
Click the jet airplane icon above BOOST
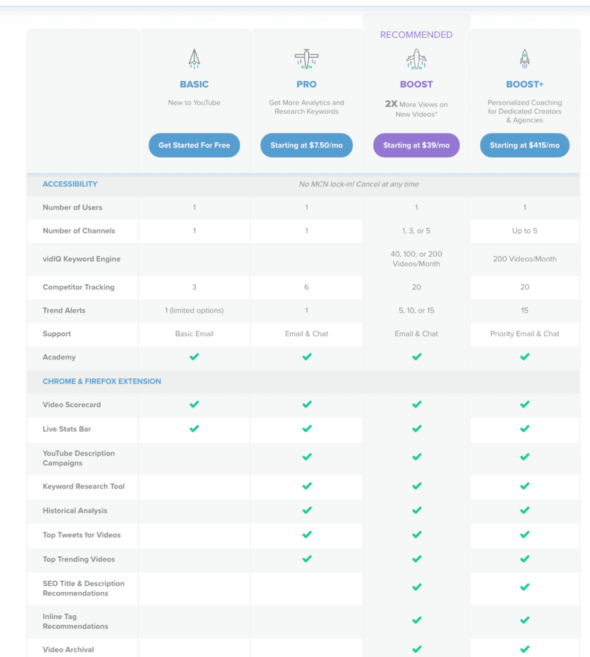coord(417,58)
